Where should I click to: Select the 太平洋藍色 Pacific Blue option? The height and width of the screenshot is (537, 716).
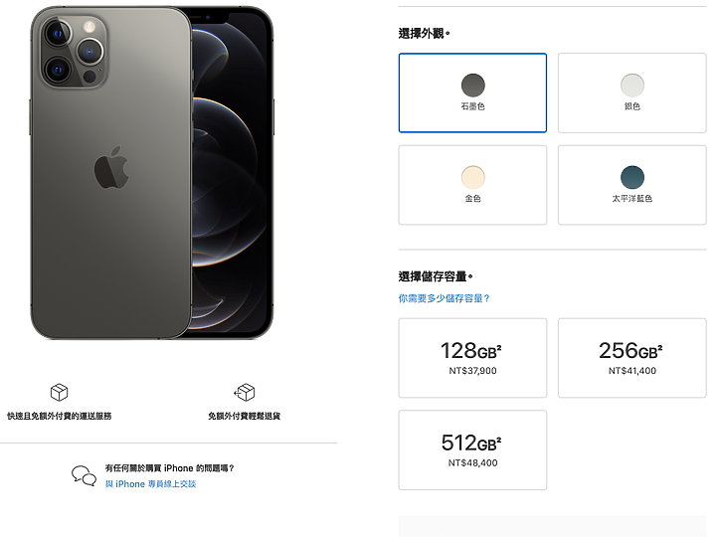pos(632,185)
